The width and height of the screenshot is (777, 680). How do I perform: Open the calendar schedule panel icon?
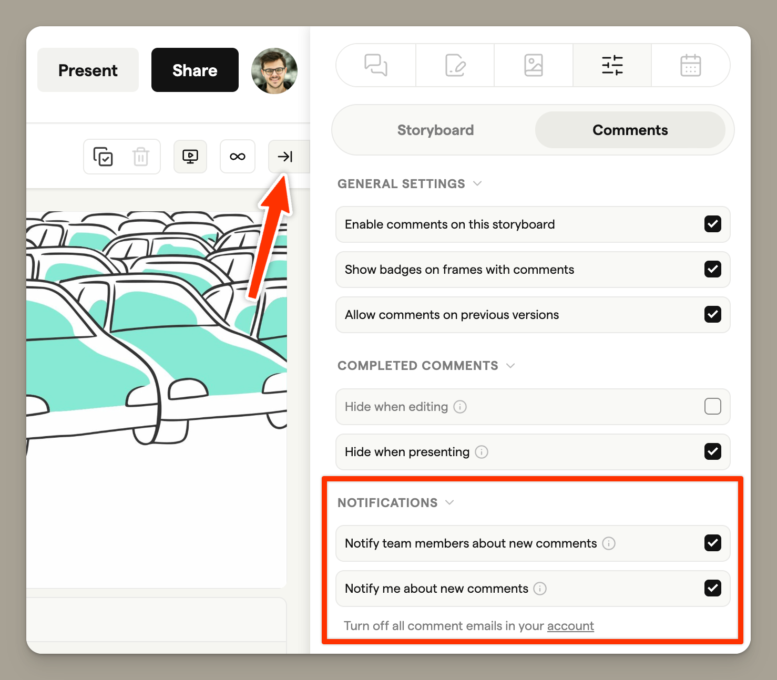(691, 65)
